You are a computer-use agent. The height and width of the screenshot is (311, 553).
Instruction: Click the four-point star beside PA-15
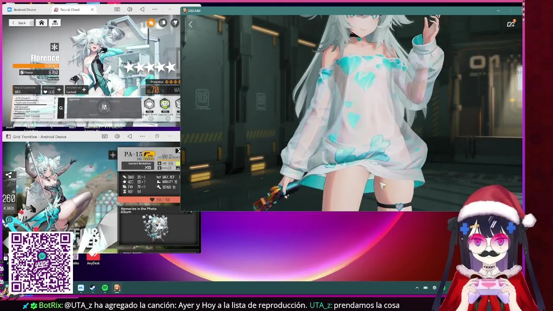112,155
